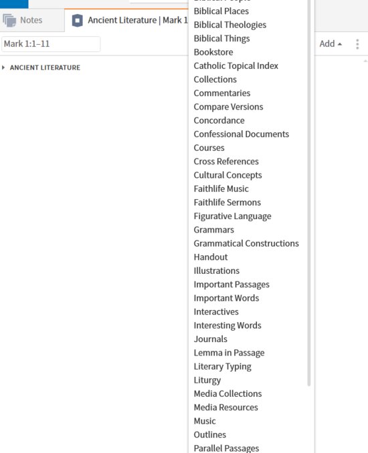Choose Faithlife Sermons entry
368x453 pixels.
[x=227, y=202]
